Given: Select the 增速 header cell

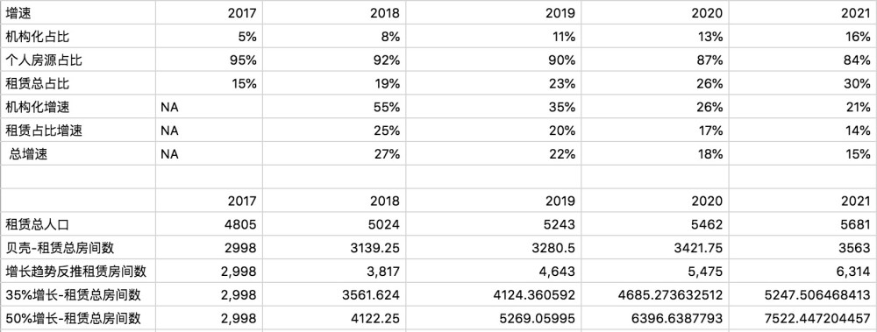Looking at the screenshot, I should pyautogui.click(x=78, y=12).
